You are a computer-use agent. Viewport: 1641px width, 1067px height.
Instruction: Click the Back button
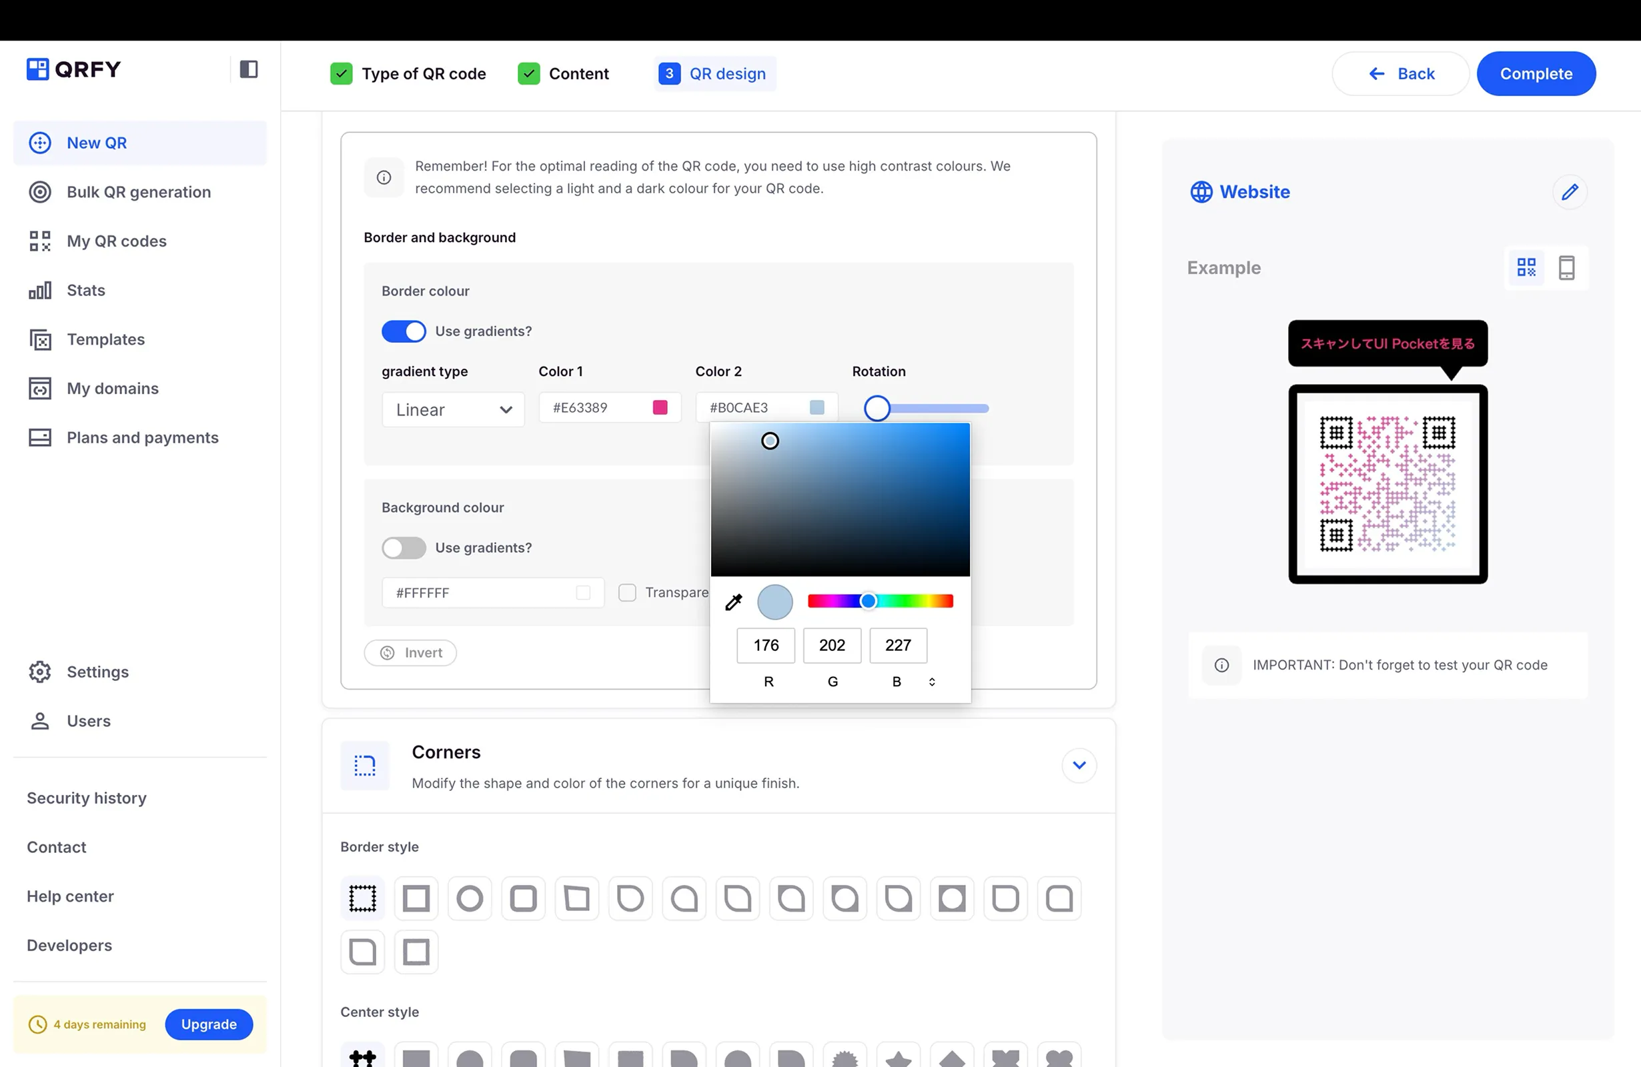[x=1400, y=74]
